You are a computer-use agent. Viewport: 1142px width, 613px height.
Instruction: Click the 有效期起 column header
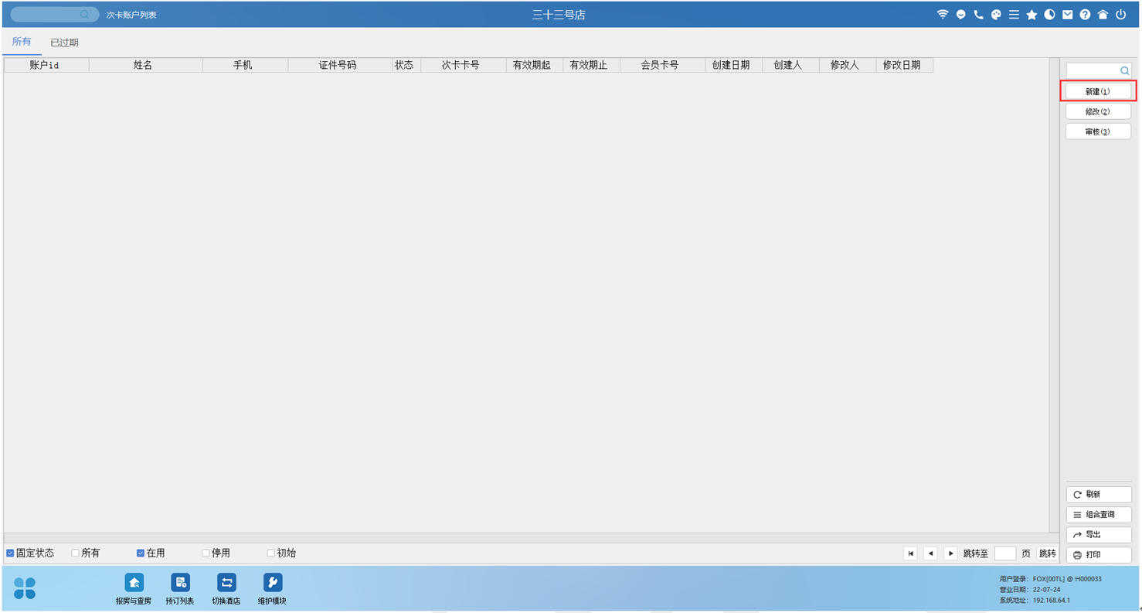534,65
